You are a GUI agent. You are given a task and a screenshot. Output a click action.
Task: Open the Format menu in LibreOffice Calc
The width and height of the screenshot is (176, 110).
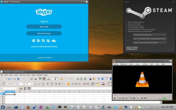tap(23, 75)
